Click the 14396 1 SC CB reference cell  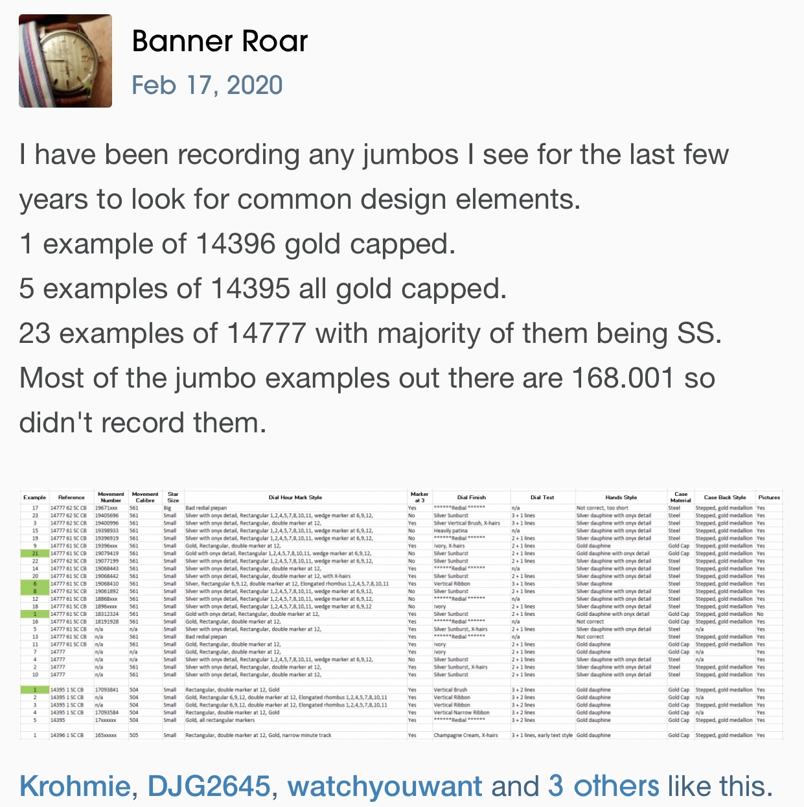[x=67, y=736]
